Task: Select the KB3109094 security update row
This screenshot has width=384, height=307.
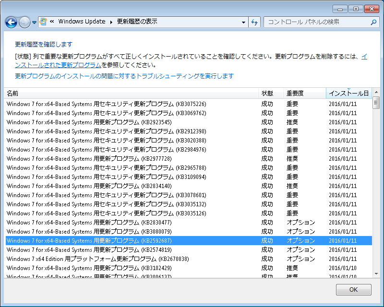Action: (x=189, y=177)
